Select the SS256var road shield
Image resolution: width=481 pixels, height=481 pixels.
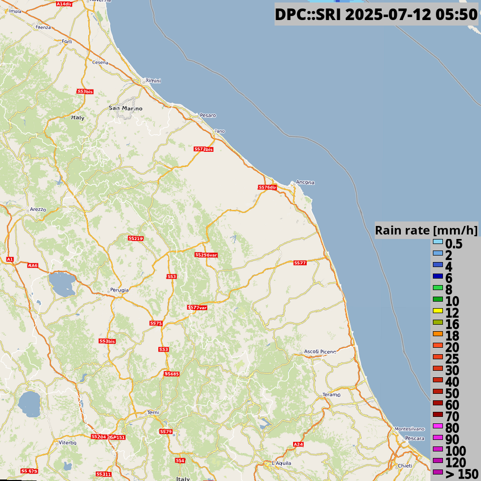click(206, 255)
